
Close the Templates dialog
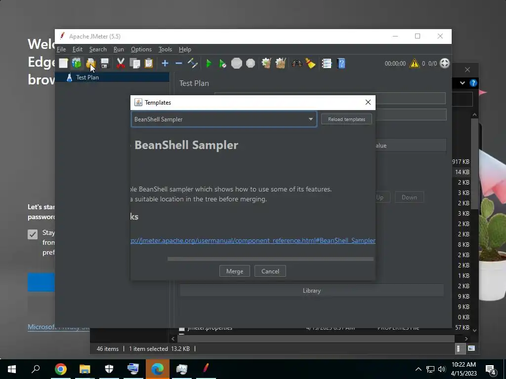pyautogui.click(x=368, y=102)
